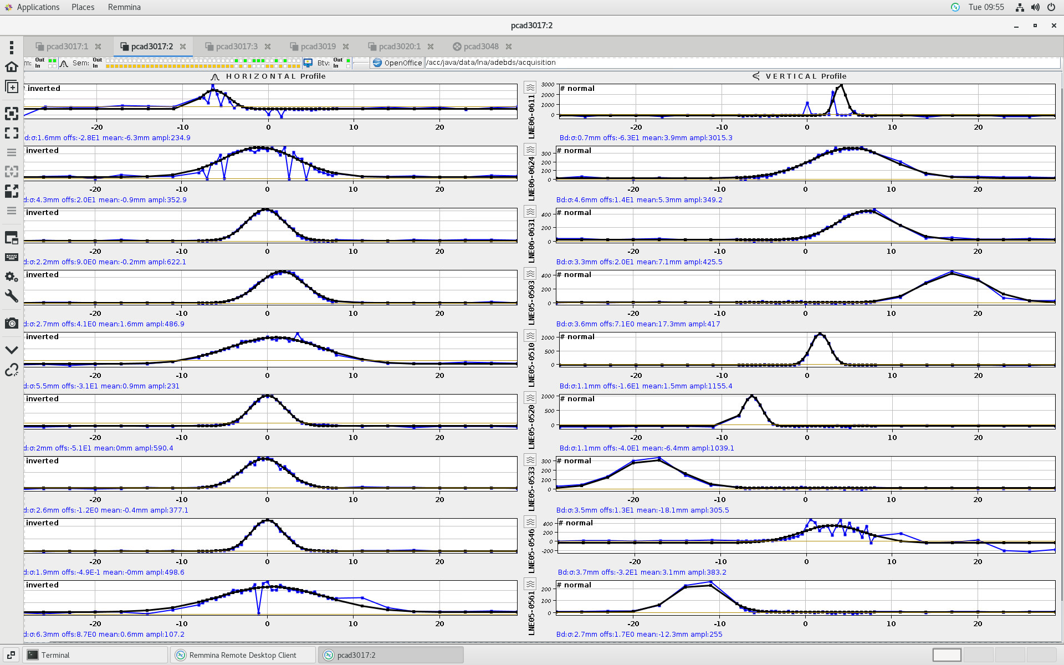
Task: Toggle first green Out indicator left of Sem
Action: (50, 60)
